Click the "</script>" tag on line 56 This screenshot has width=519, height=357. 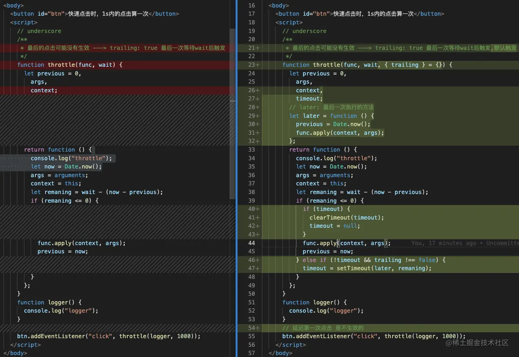[x=291, y=345]
